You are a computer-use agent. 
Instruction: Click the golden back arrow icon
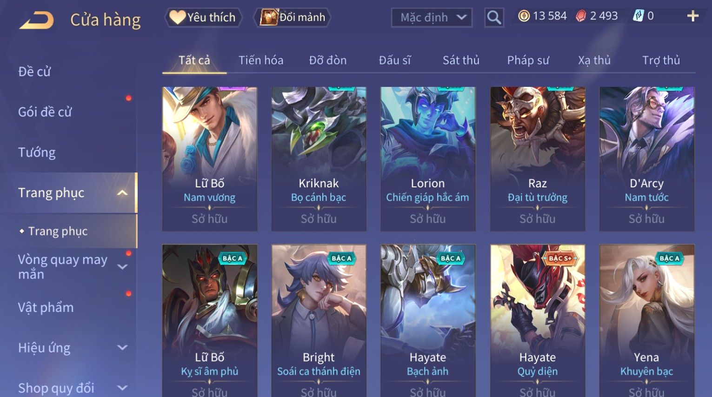pyautogui.click(x=36, y=20)
